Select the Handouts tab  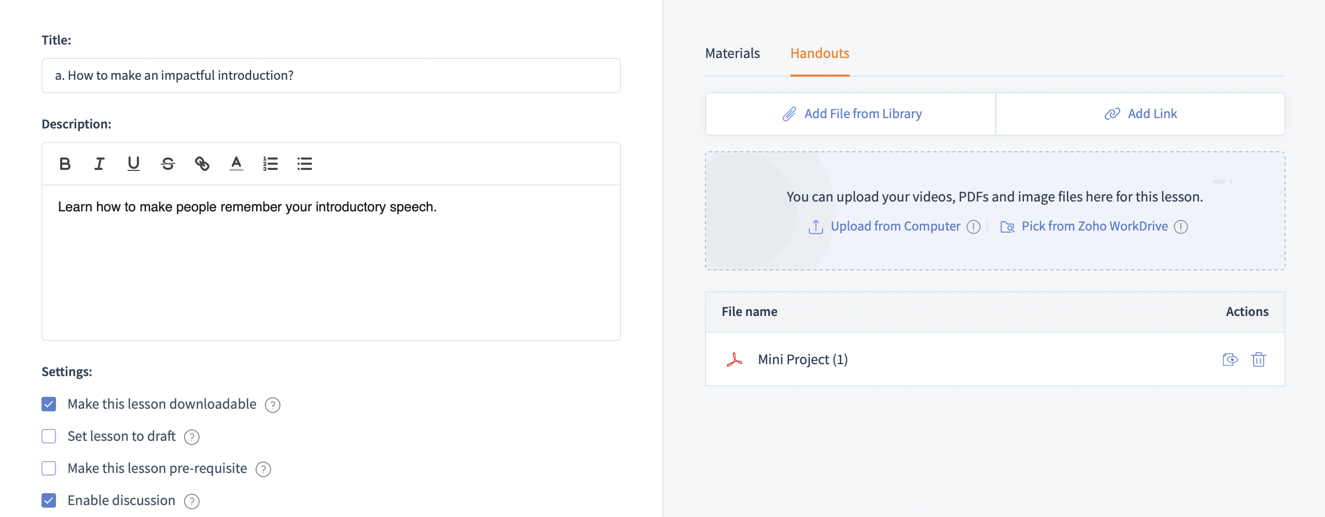(819, 53)
